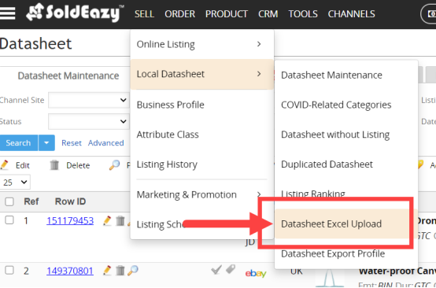Open Row ID link 149370801
The width and height of the screenshot is (436, 288).
tap(70, 271)
